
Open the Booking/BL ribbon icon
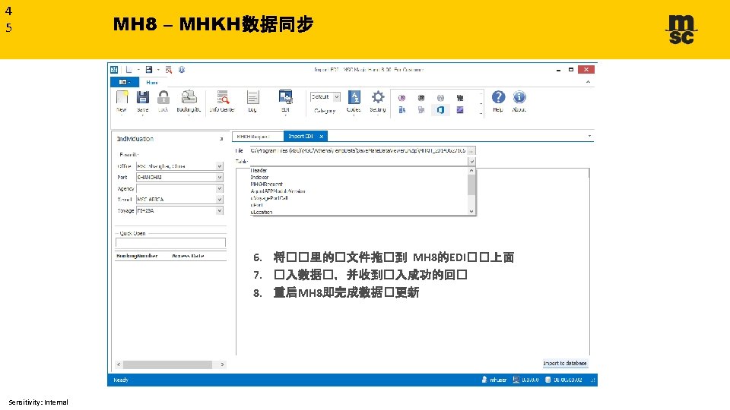(x=189, y=96)
